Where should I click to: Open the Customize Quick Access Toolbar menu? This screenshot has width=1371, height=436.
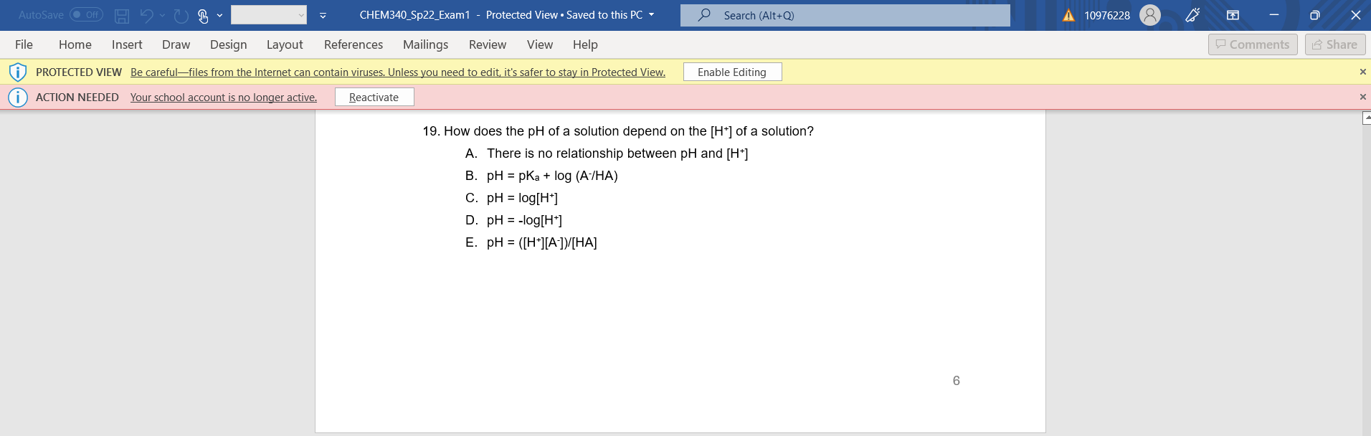click(x=323, y=15)
